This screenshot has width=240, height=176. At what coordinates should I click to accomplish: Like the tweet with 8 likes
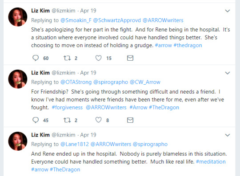(x=98, y=120)
